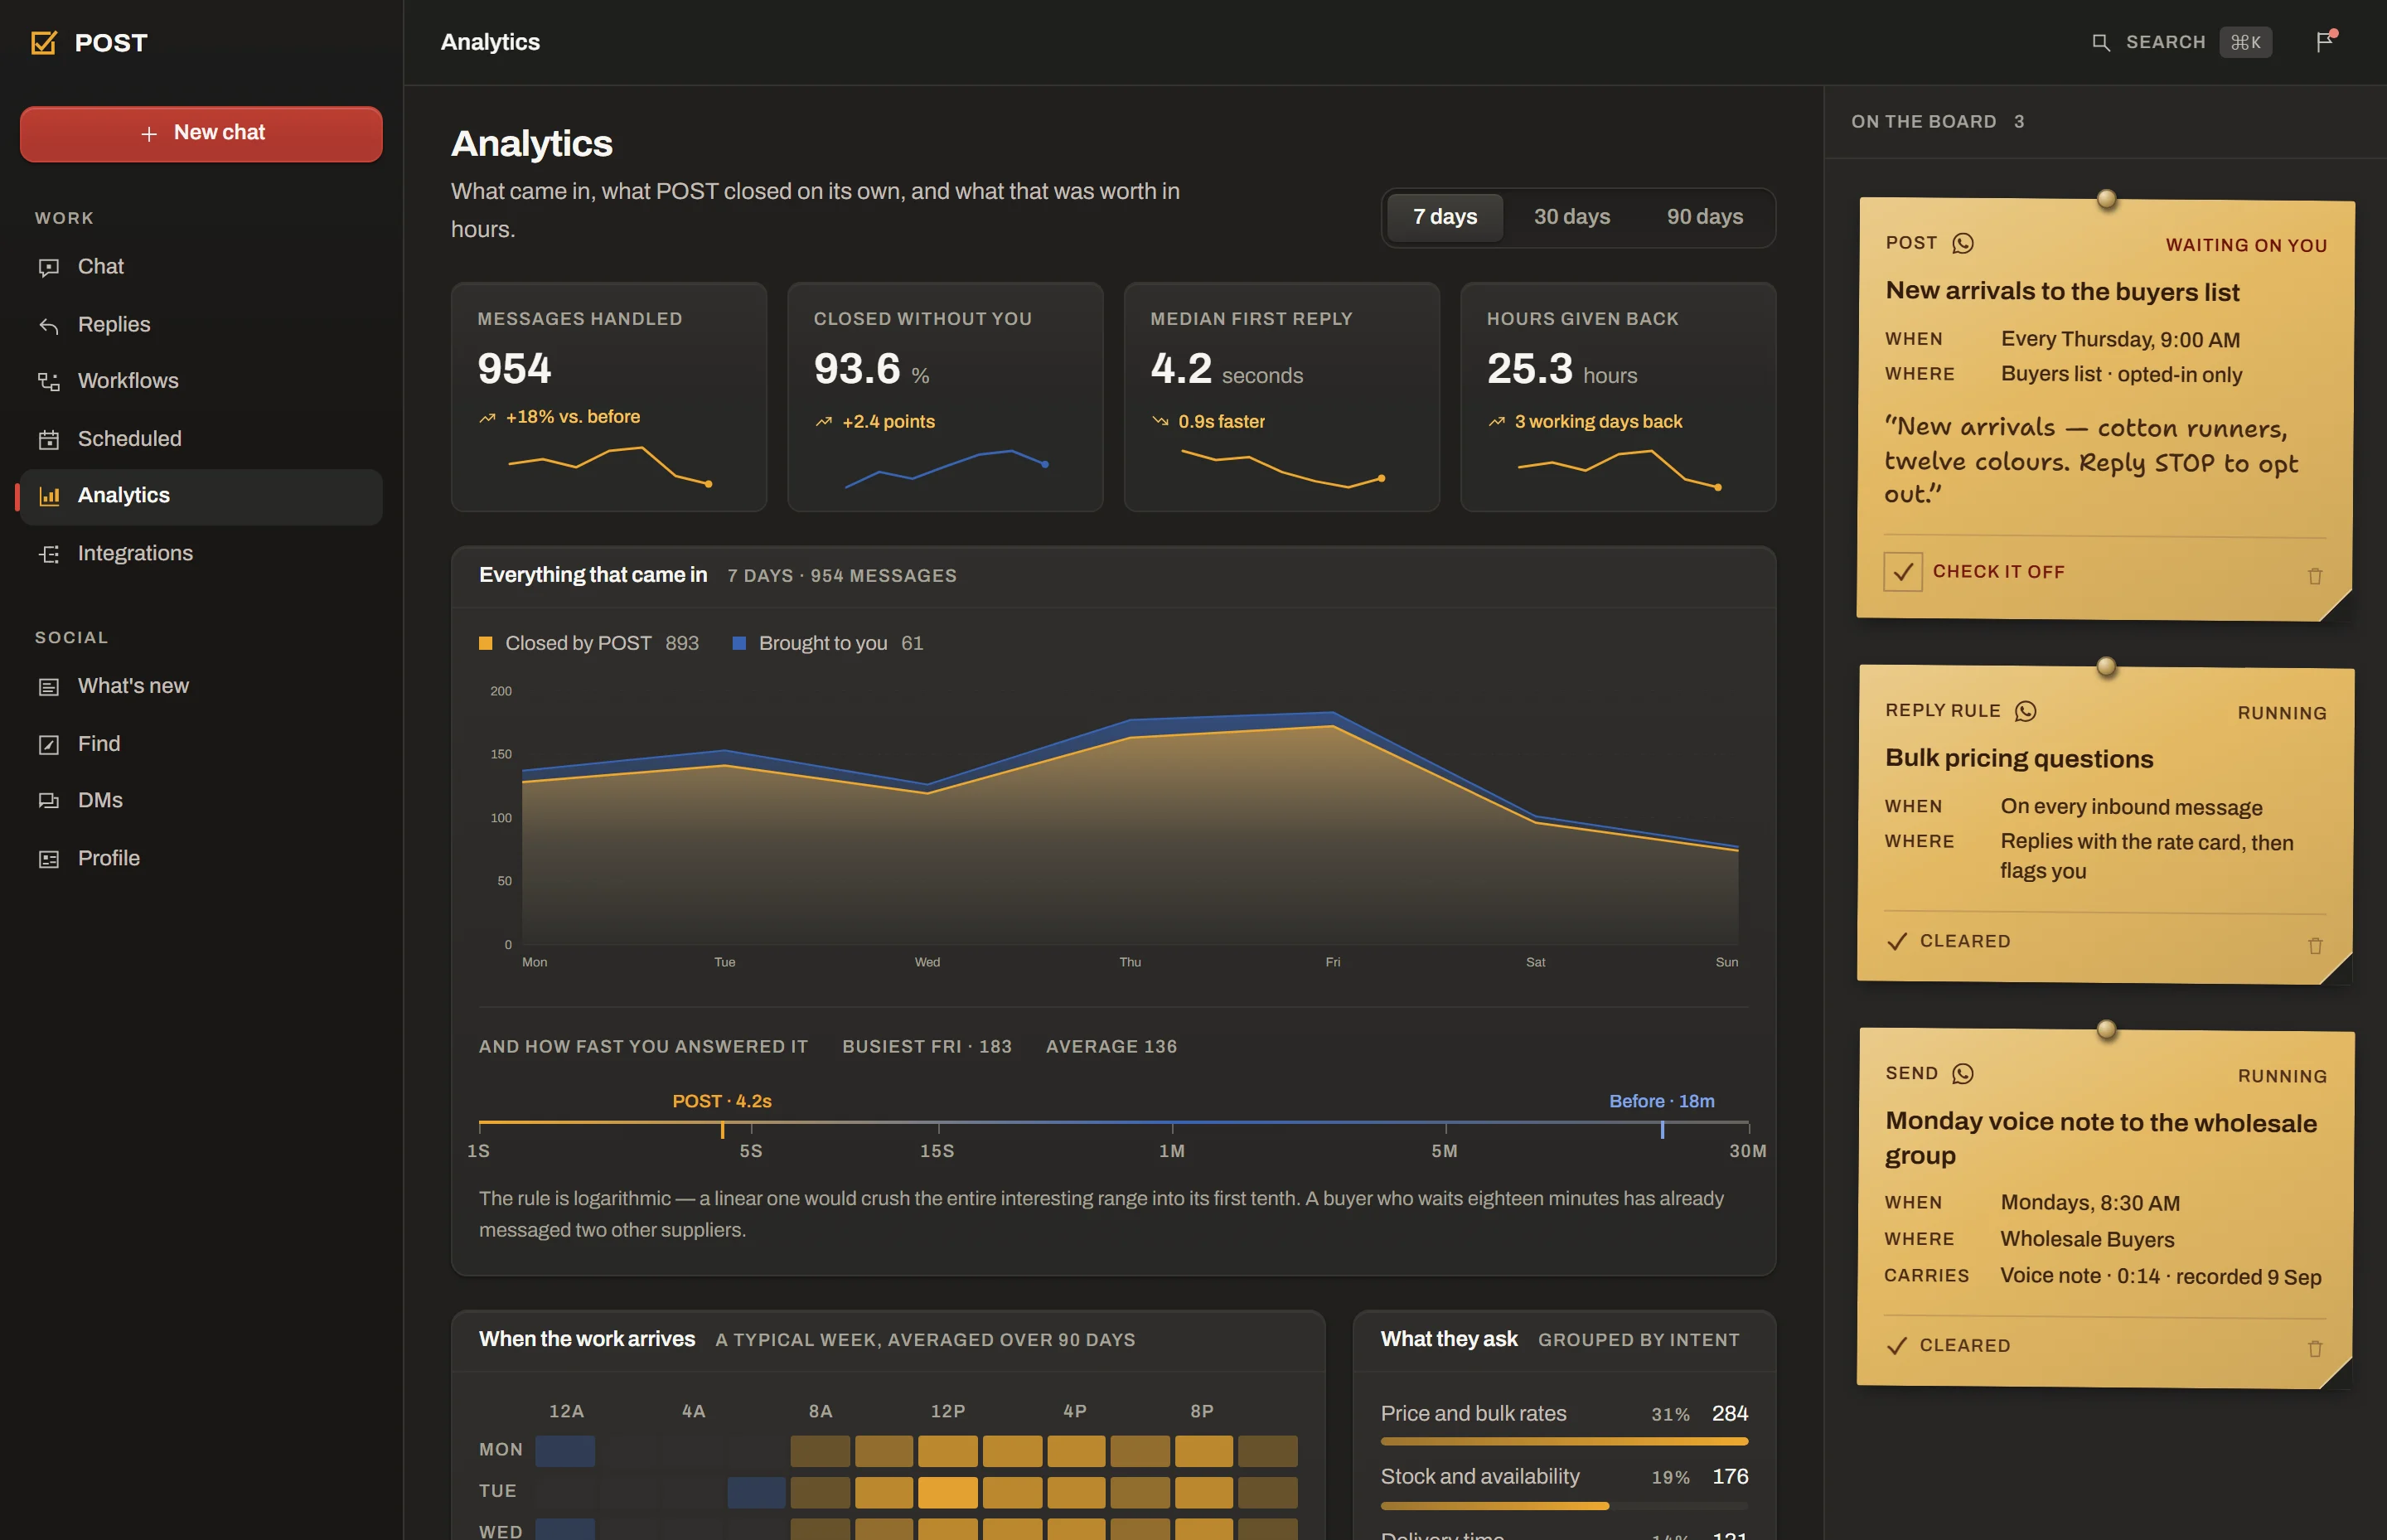Open the SEARCH field

coord(2182,42)
